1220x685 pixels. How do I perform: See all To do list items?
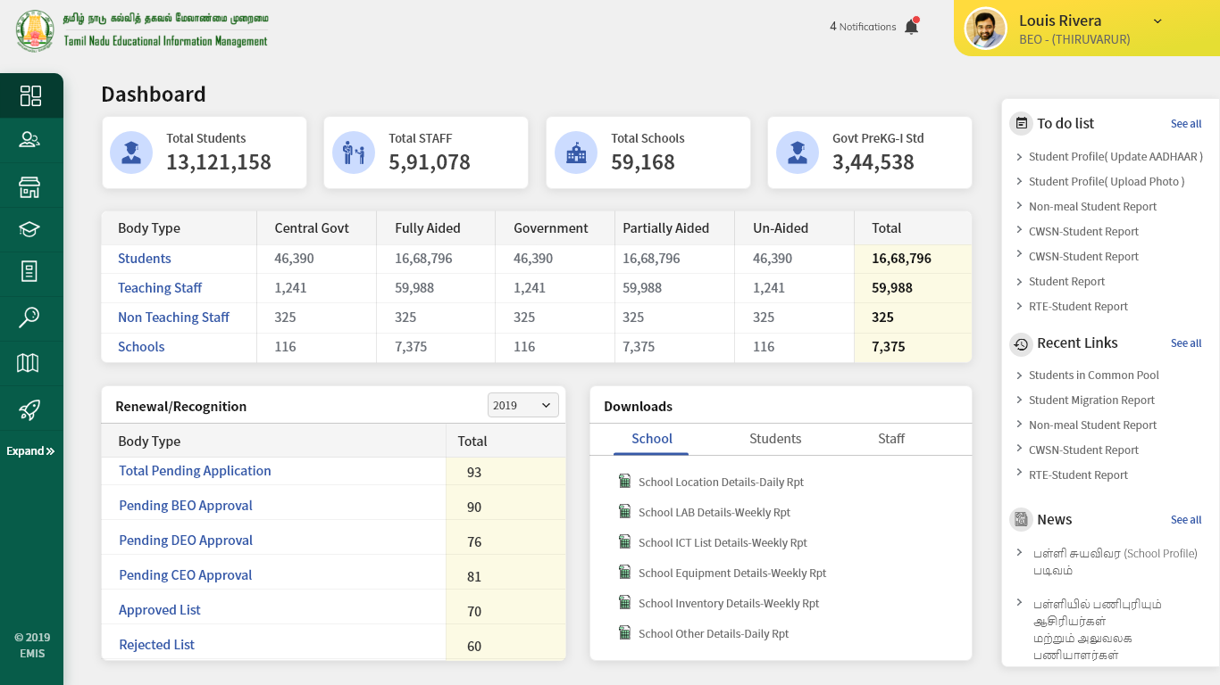click(x=1186, y=124)
